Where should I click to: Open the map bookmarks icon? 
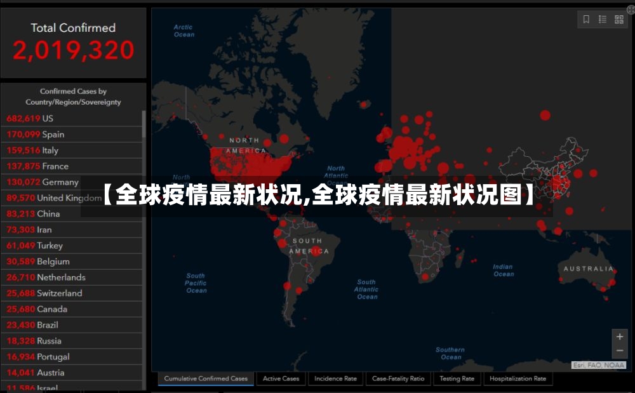[x=586, y=19]
